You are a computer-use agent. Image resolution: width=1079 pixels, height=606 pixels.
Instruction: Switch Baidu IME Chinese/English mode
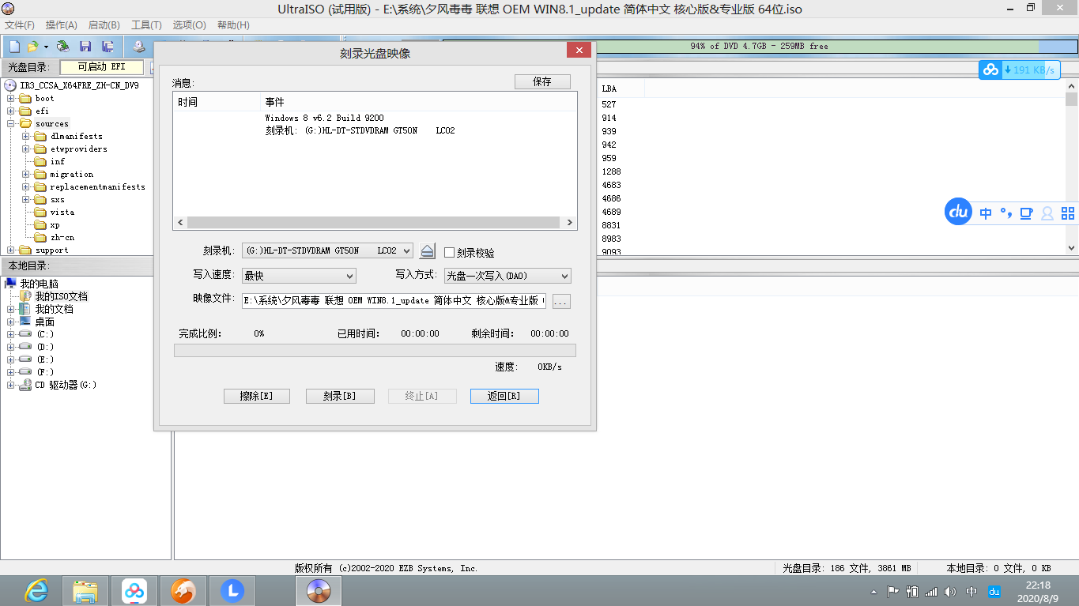tap(986, 213)
